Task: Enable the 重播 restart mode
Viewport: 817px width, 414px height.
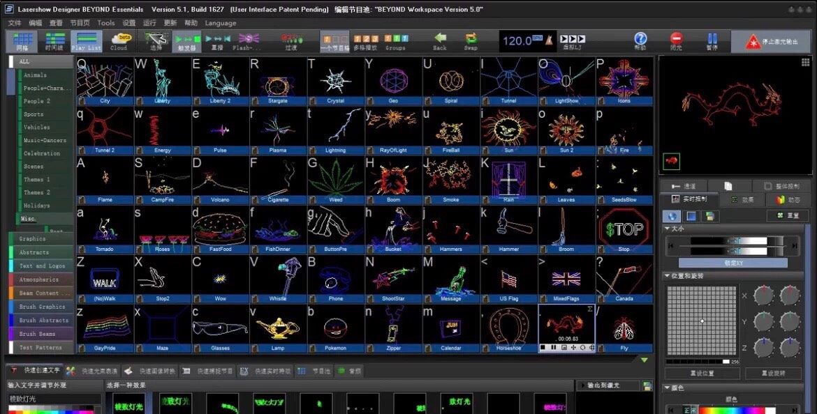Action: pyautogui.click(x=217, y=41)
